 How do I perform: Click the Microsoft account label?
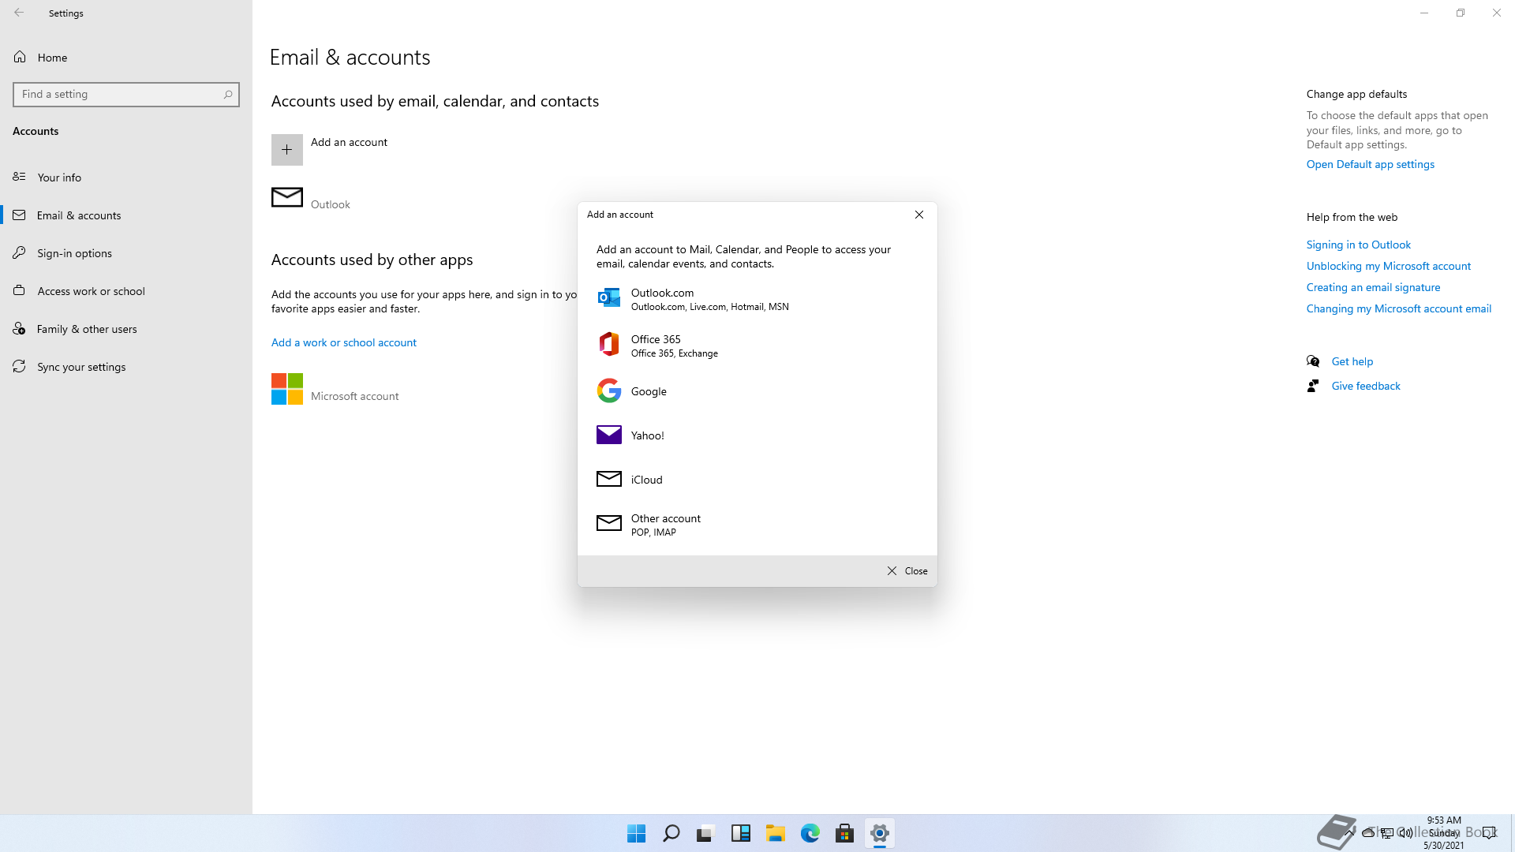point(355,396)
